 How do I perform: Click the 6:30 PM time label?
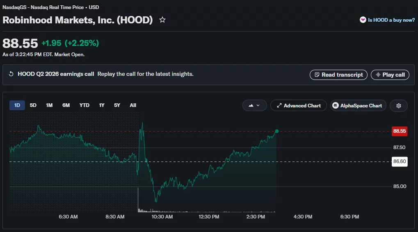tap(349, 217)
